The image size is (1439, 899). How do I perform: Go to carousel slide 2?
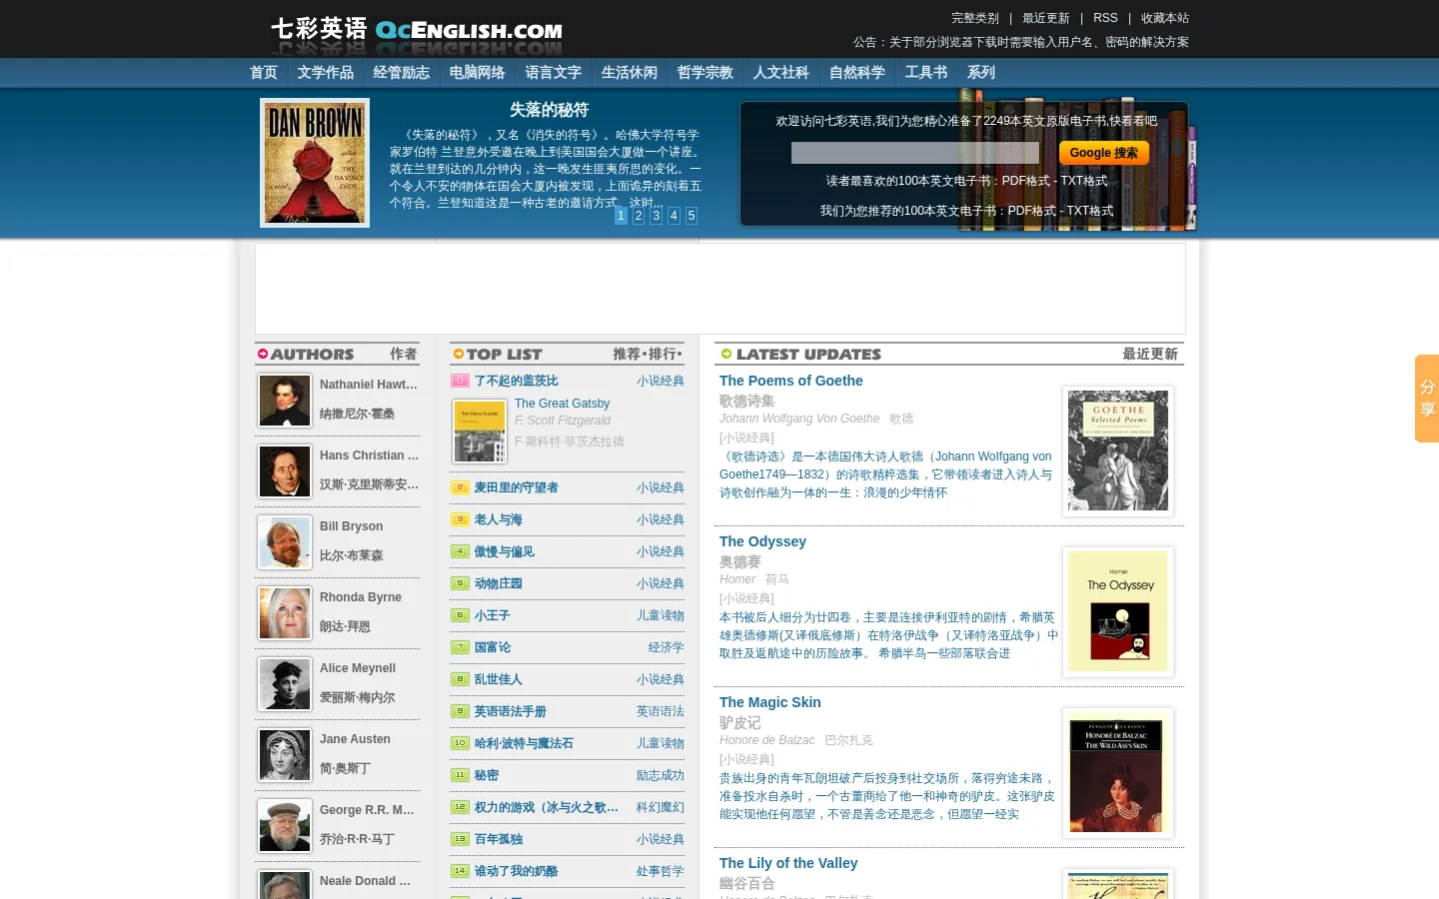coord(639,216)
